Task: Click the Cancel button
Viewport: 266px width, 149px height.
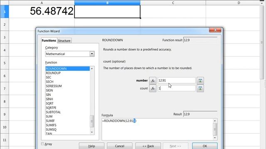Action: tap(120, 146)
